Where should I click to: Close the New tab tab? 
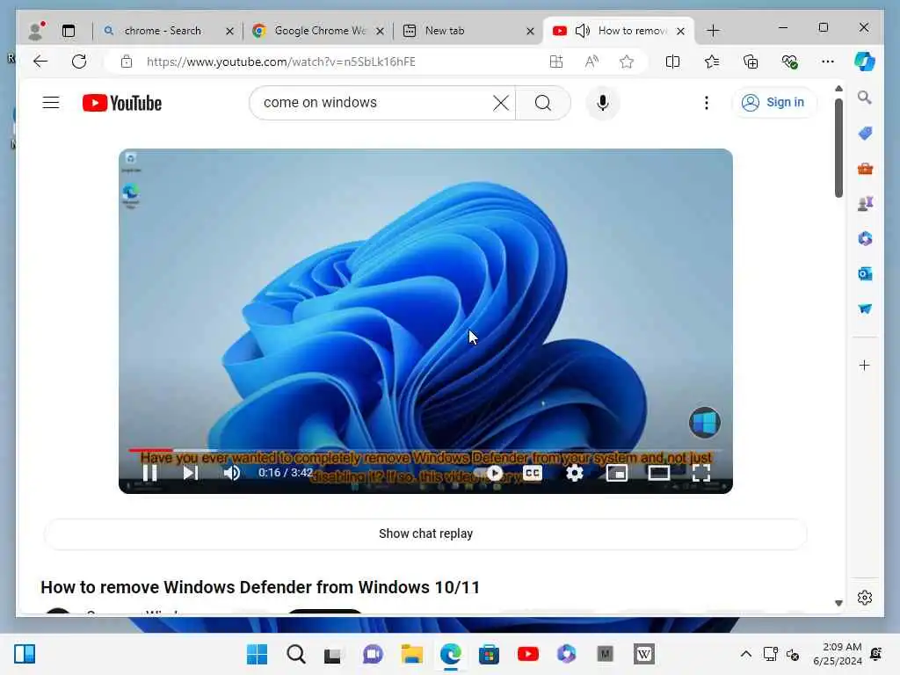coord(530,31)
